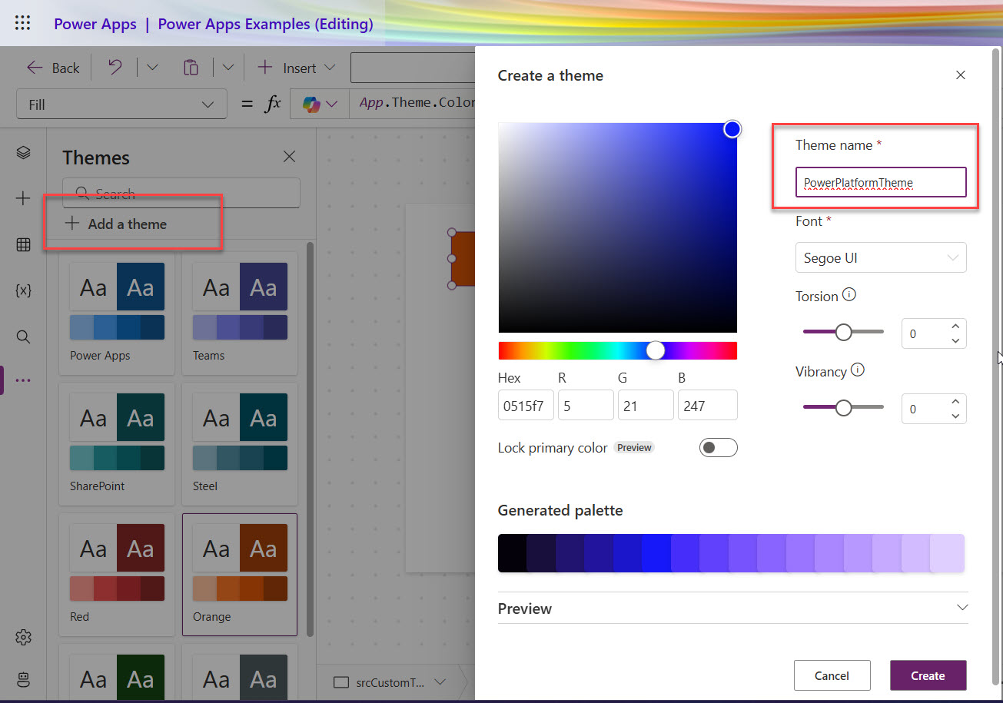Click the darkest generated palette swatch

[513, 553]
